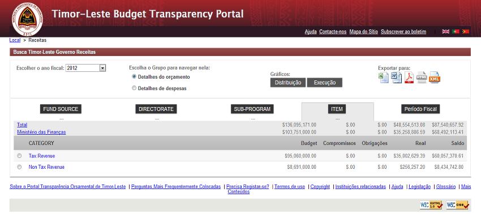Switch language via the Timor-Leste flag
The width and height of the screenshot is (481, 214).
[465, 32]
